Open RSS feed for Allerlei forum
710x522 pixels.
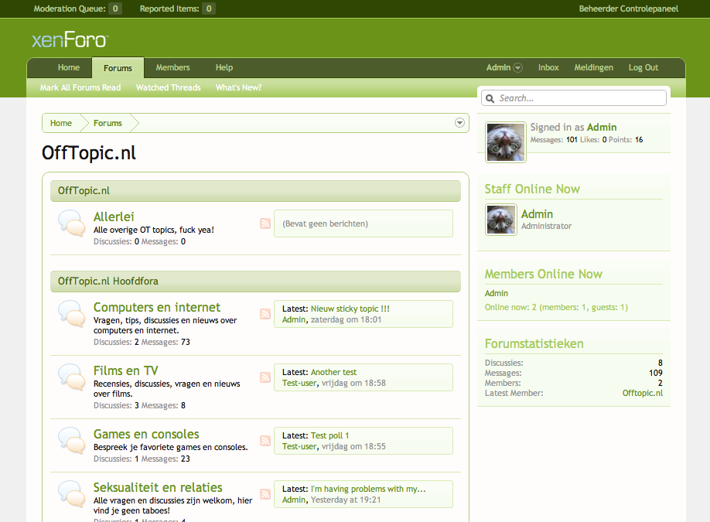coord(265,223)
